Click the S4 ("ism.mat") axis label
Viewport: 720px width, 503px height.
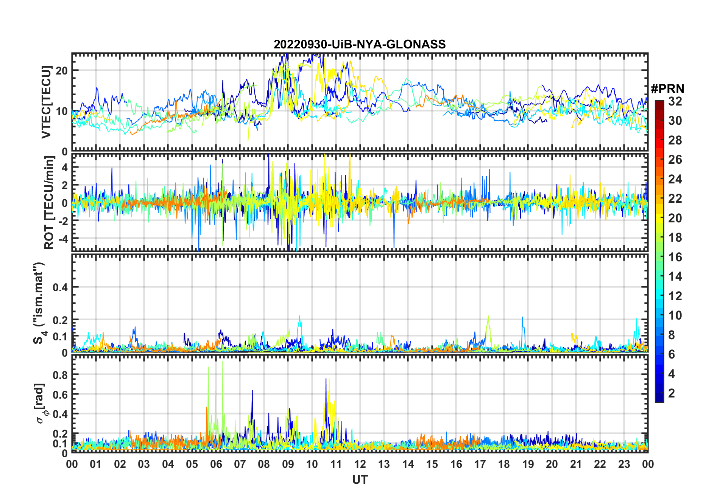pyautogui.click(x=40, y=303)
